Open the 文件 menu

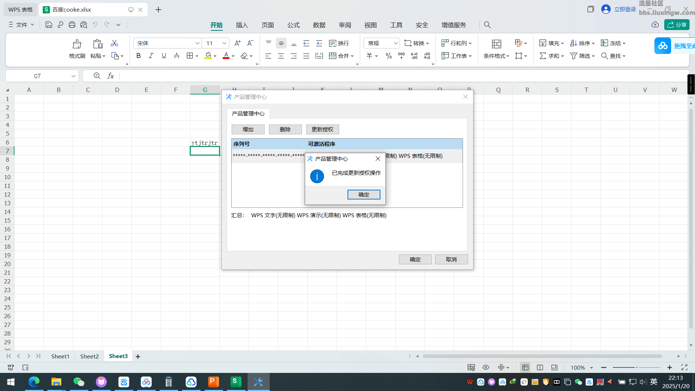coord(21,25)
